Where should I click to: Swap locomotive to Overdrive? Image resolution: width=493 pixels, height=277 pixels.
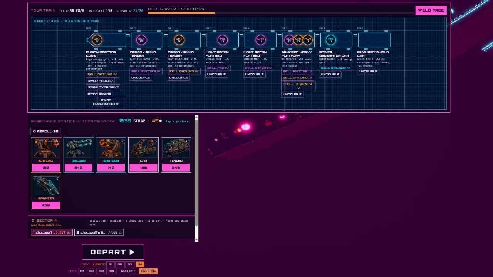103,87
